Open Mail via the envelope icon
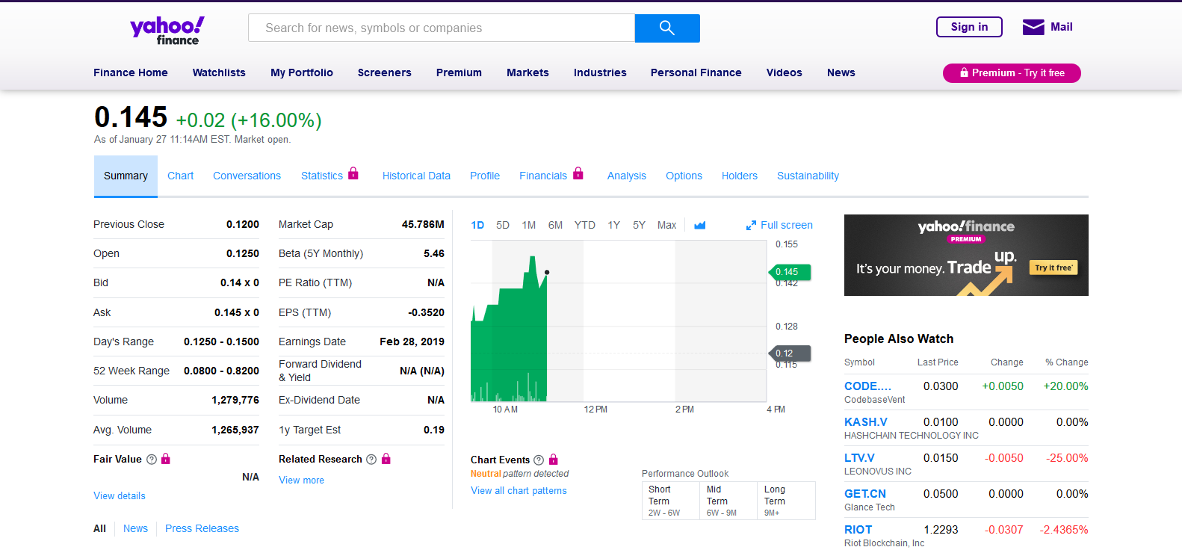The image size is (1182, 550). [x=1033, y=28]
